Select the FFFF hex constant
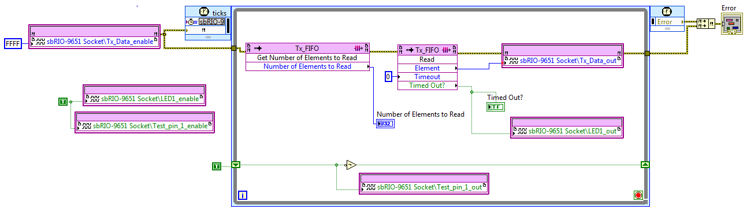Image resolution: width=747 pixels, height=212 pixels. (13, 44)
